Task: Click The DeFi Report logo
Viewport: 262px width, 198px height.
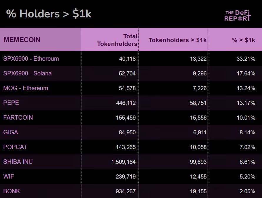Action: pos(237,15)
